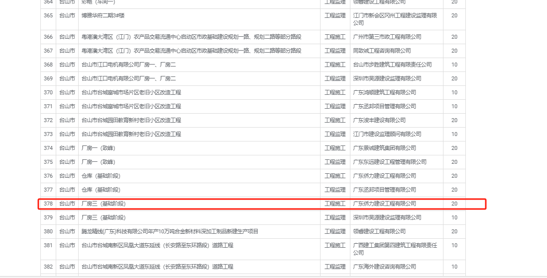Select 同致诚工程咨询有限公司 in row 367

click(x=382, y=51)
